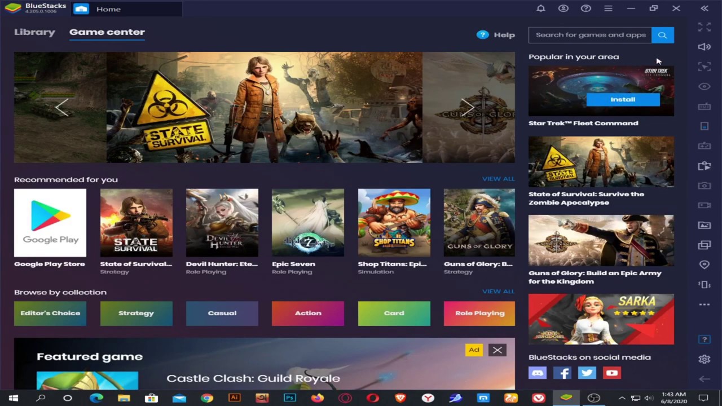722x406 pixels.
Task: Click the Help link near search
Action: 496,34
